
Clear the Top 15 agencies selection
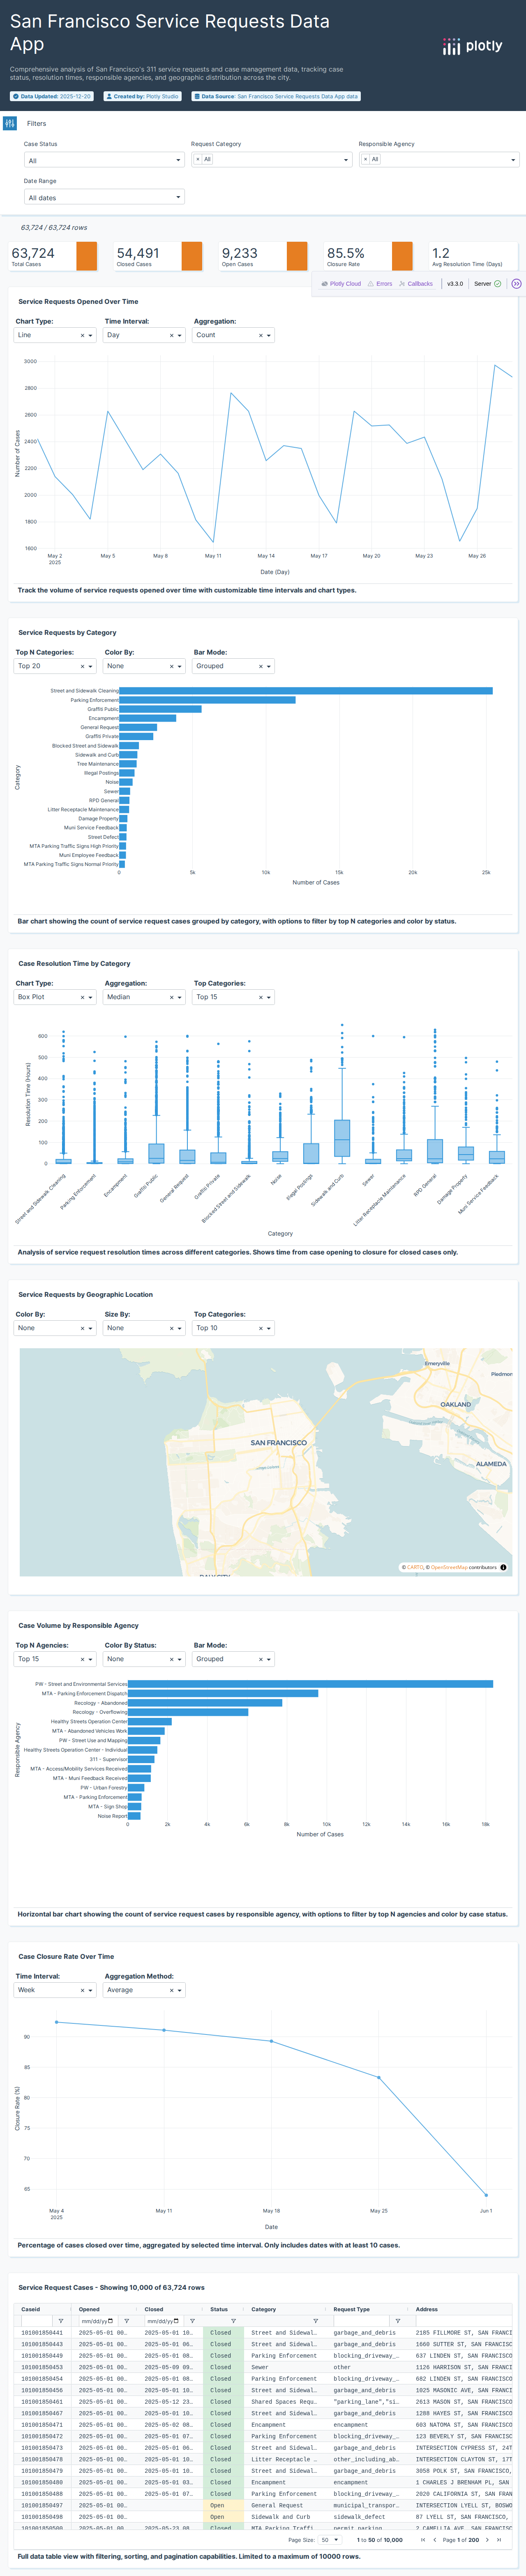coord(82,1660)
